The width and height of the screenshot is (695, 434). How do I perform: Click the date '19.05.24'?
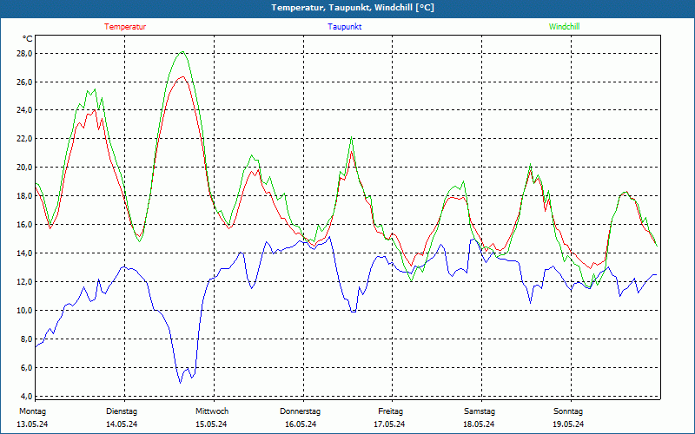tap(568, 424)
